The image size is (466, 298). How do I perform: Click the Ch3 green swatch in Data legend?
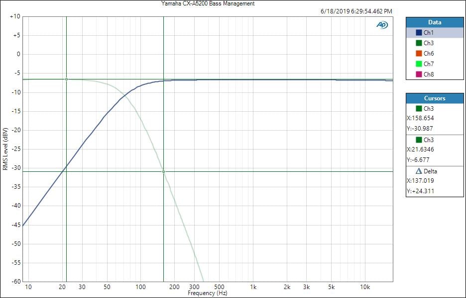419,43
